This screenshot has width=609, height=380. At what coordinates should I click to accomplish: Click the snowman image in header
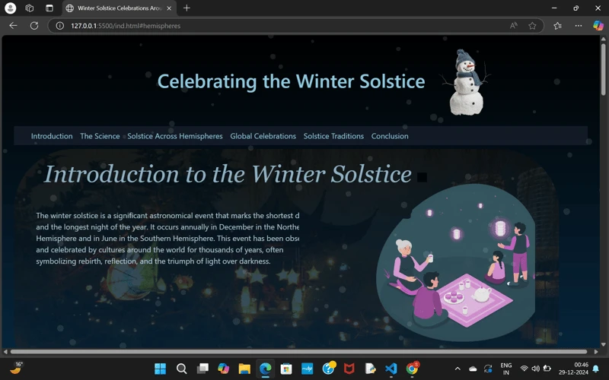tap(465, 84)
